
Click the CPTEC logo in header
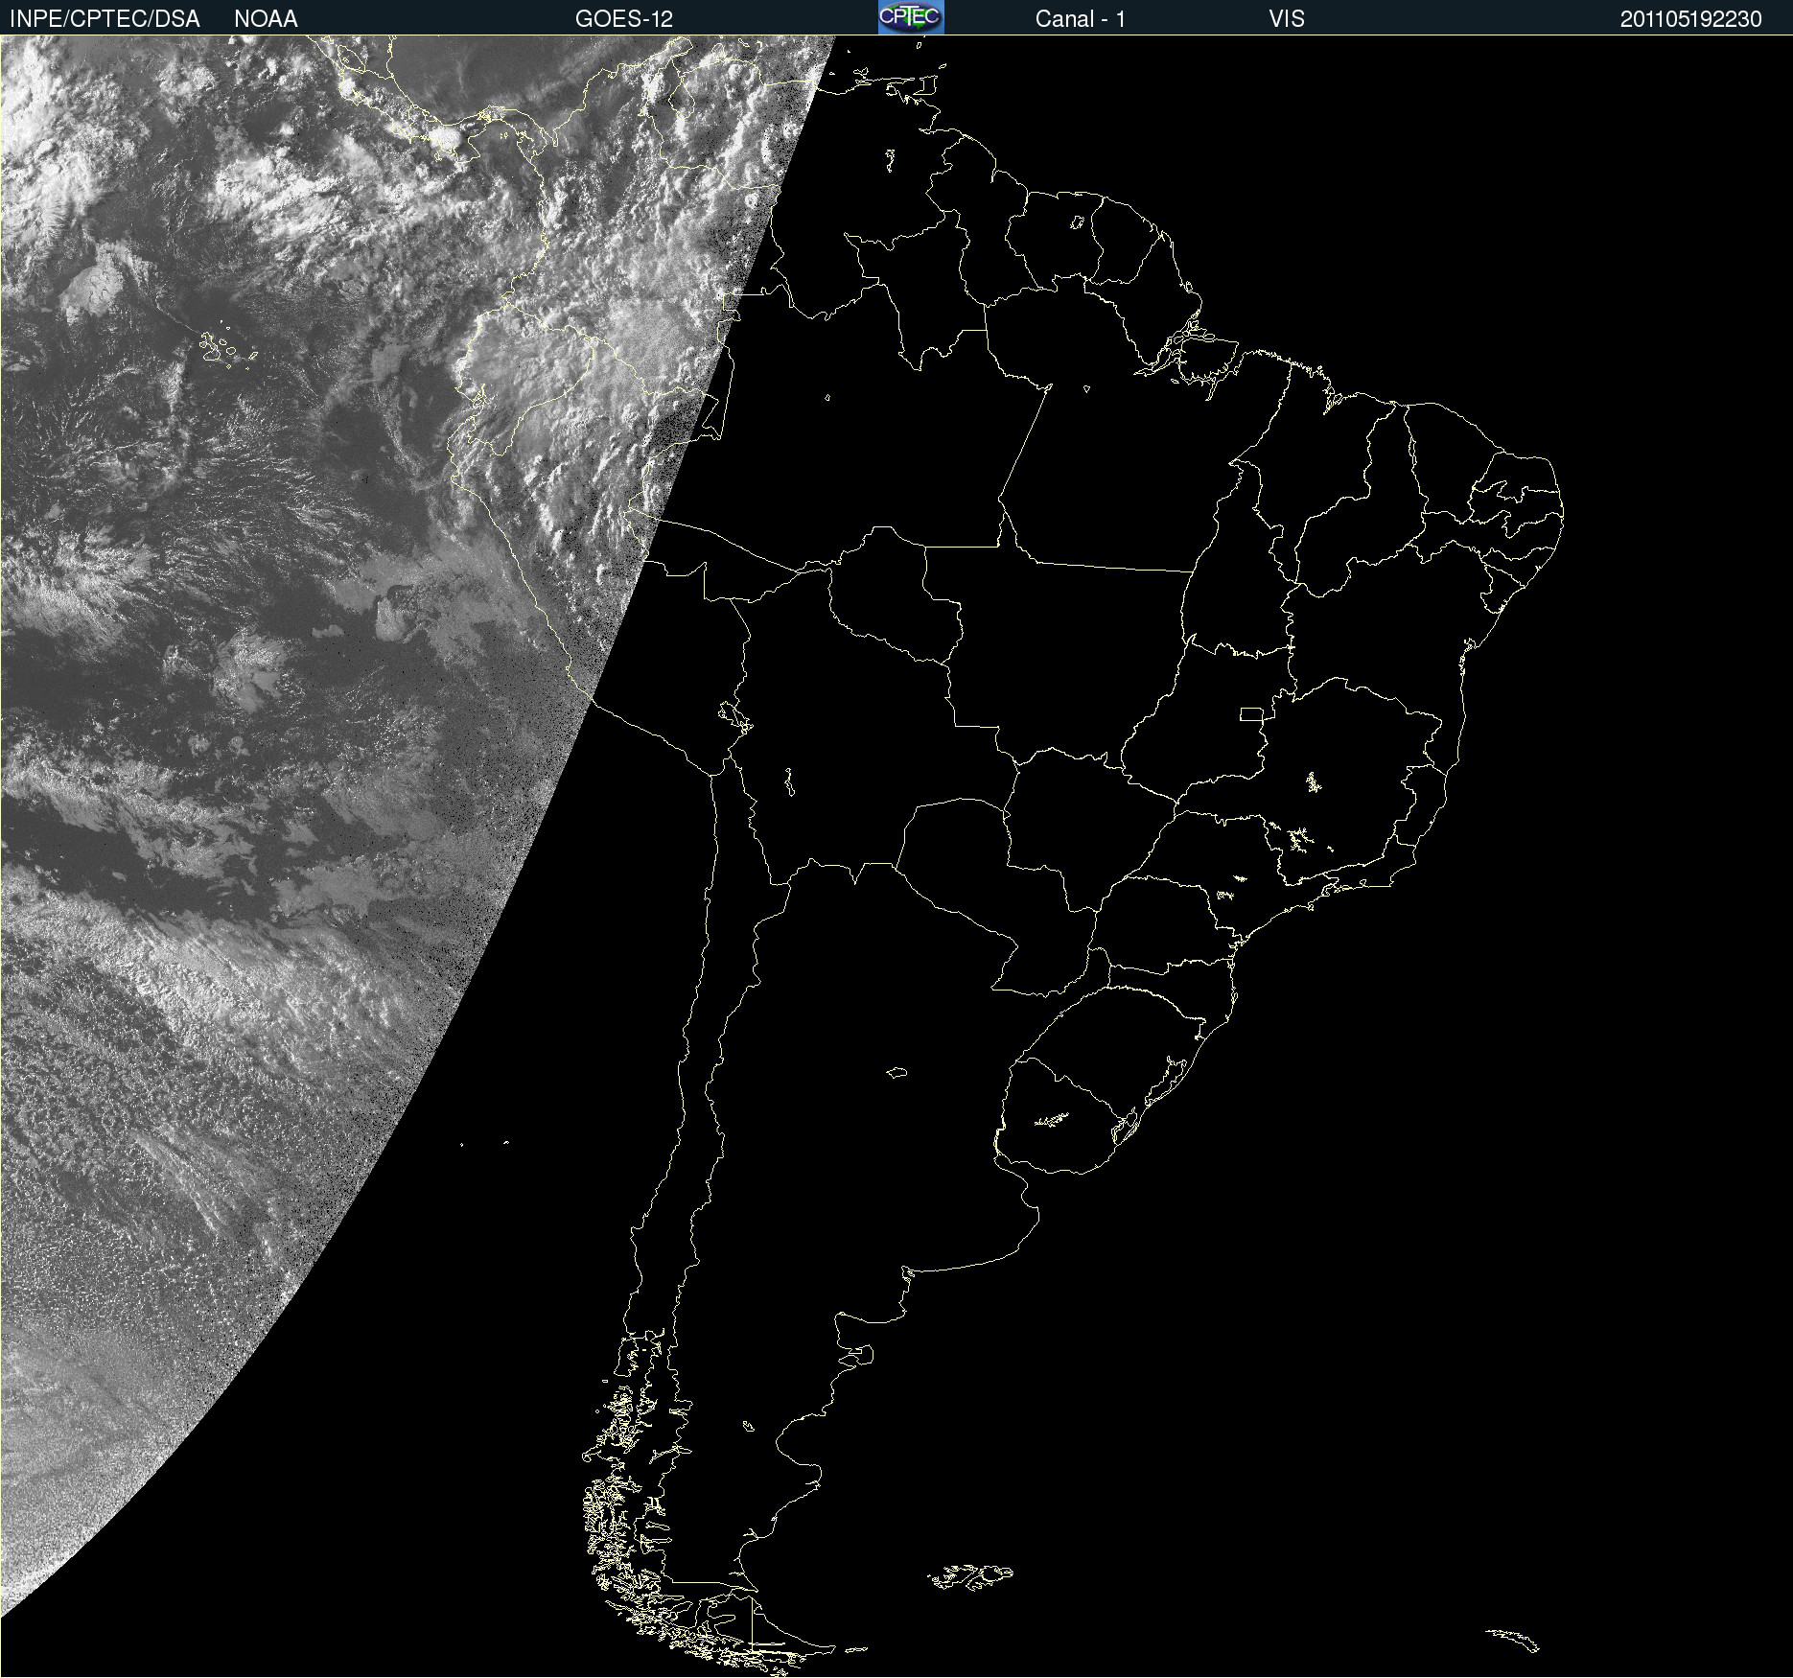911,17
